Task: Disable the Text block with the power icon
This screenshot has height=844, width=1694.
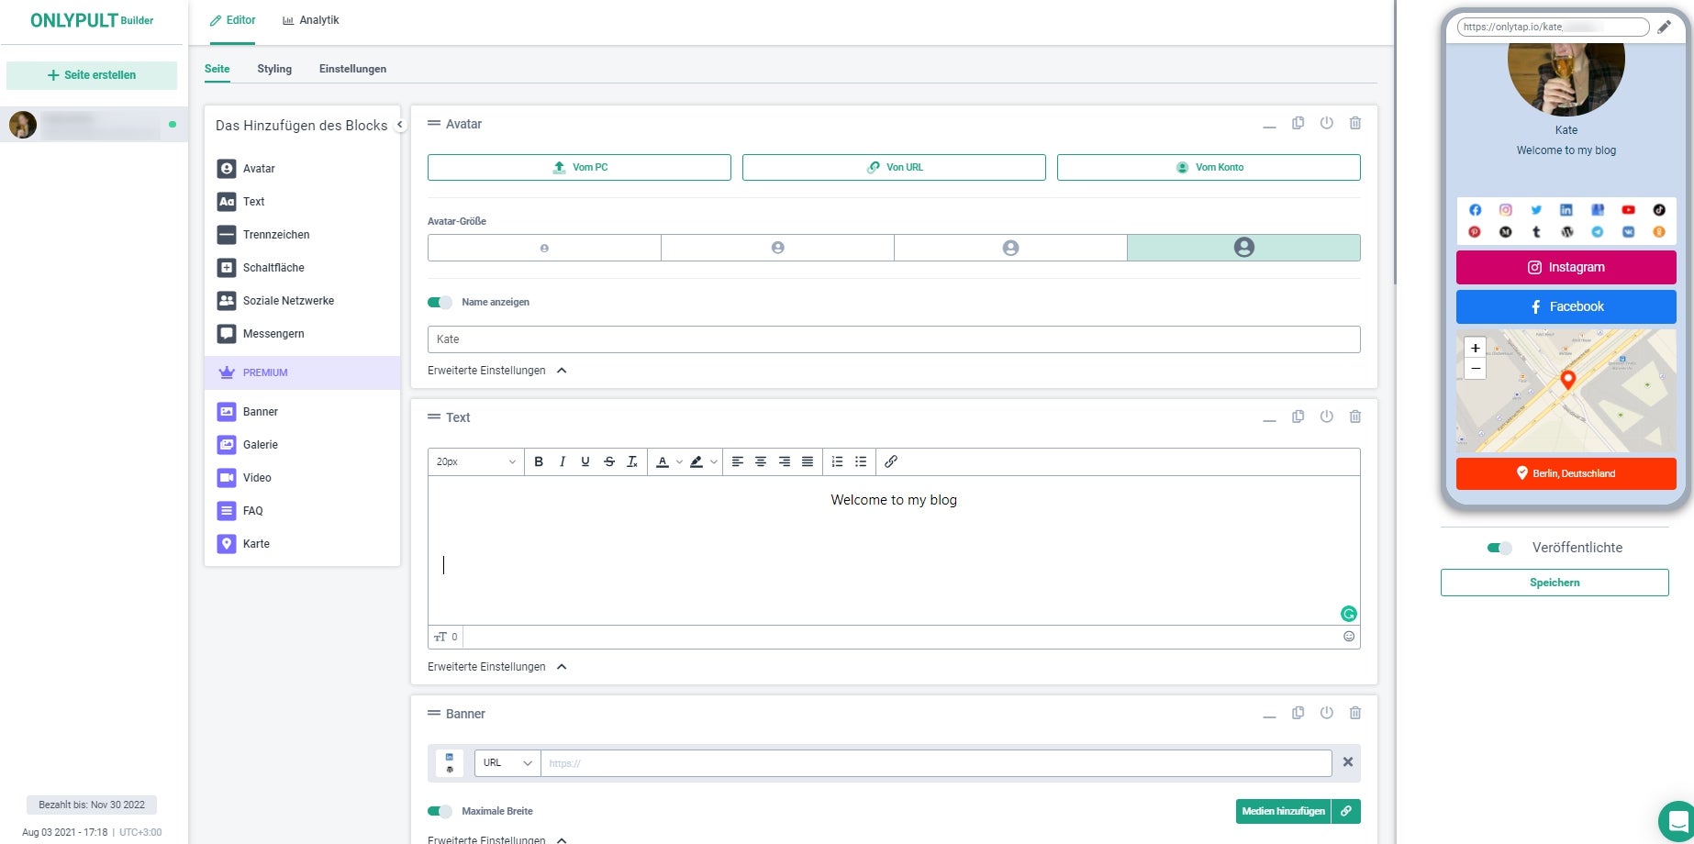Action: point(1327,416)
